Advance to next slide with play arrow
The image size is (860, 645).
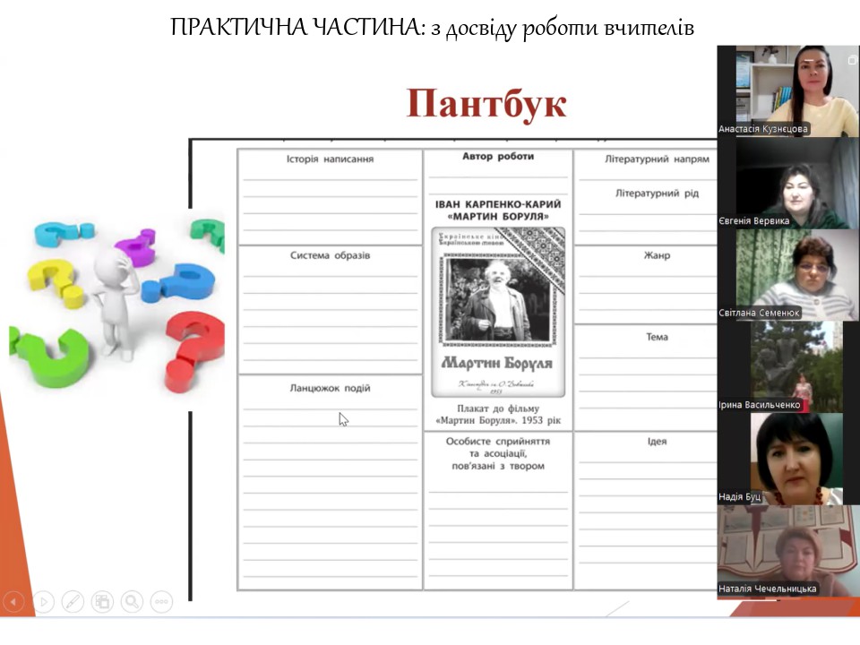(x=43, y=602)
